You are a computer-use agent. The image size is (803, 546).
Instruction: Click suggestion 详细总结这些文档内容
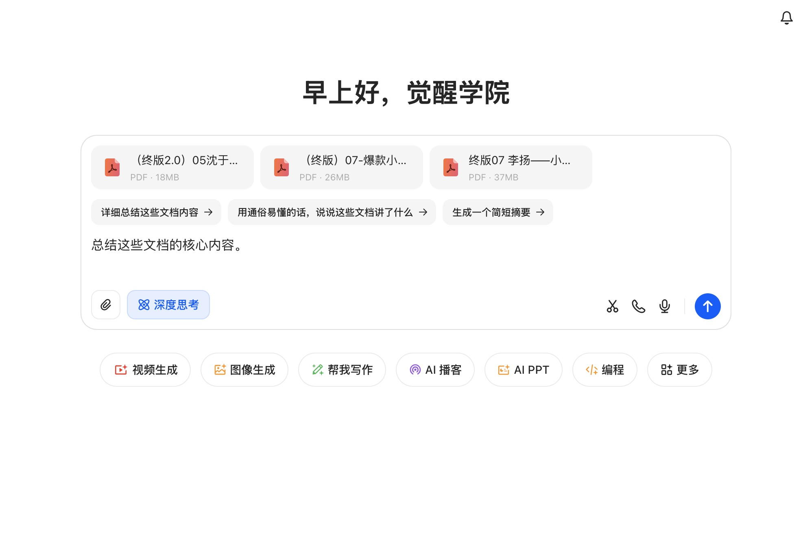156,212
